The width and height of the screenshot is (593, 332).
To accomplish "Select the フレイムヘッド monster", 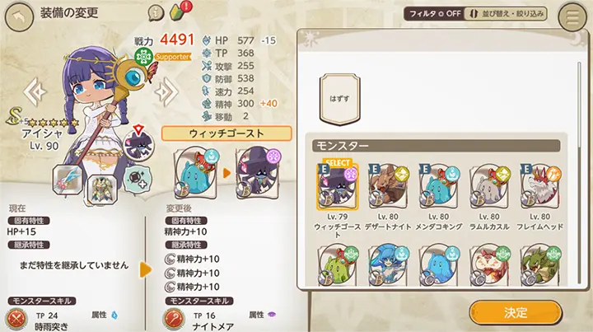I will point(540,198).
